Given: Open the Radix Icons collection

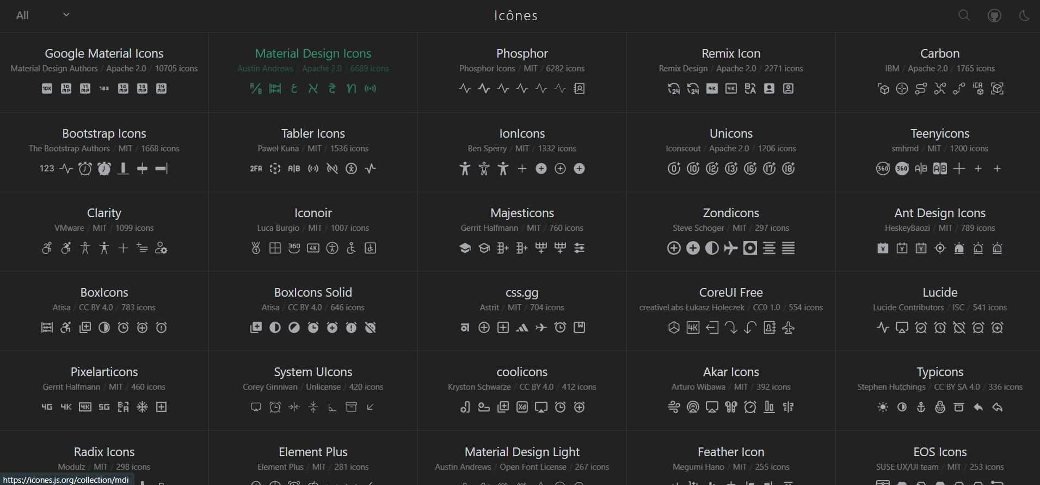Looking at the screenshot, I should [x=104, y=458].
